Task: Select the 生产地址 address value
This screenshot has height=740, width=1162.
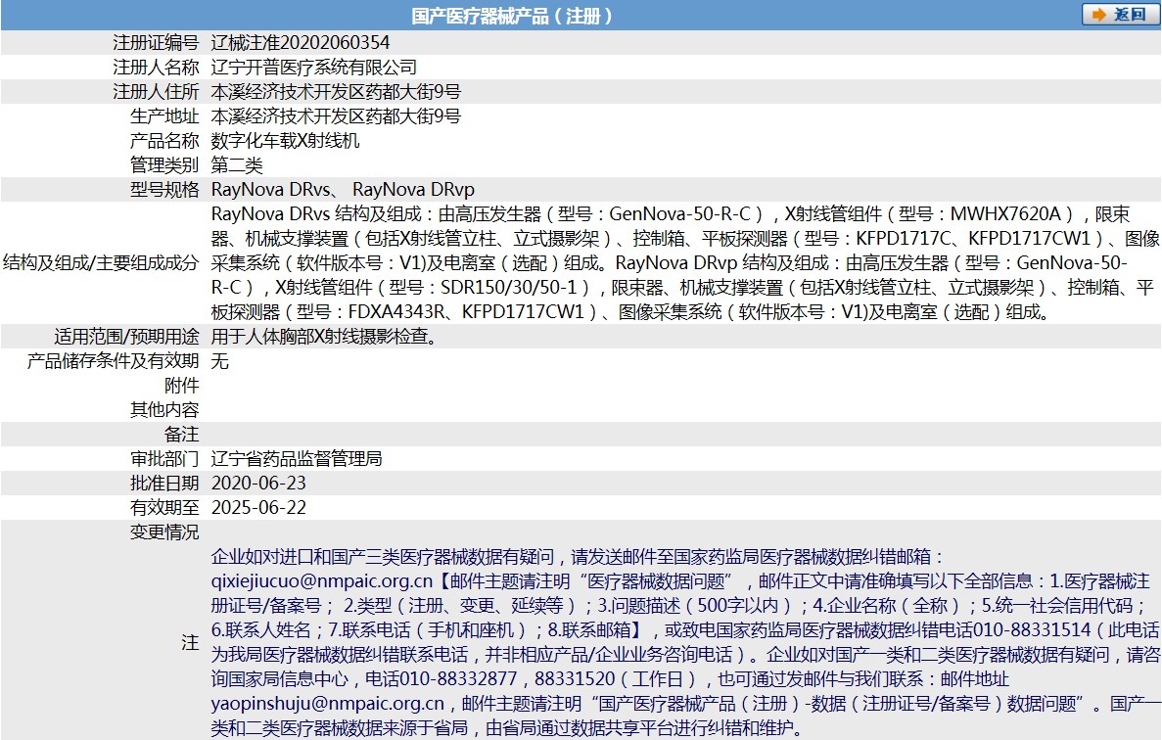Action: tap(336, 116)
